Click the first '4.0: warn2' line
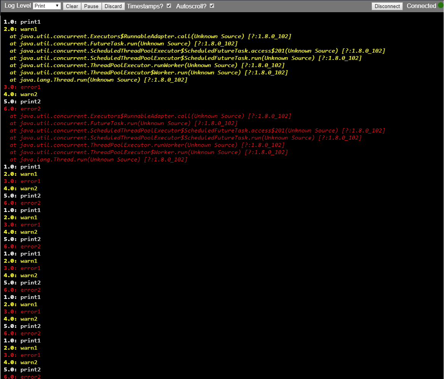Screen dimensions: 444x379 [20, 94]
